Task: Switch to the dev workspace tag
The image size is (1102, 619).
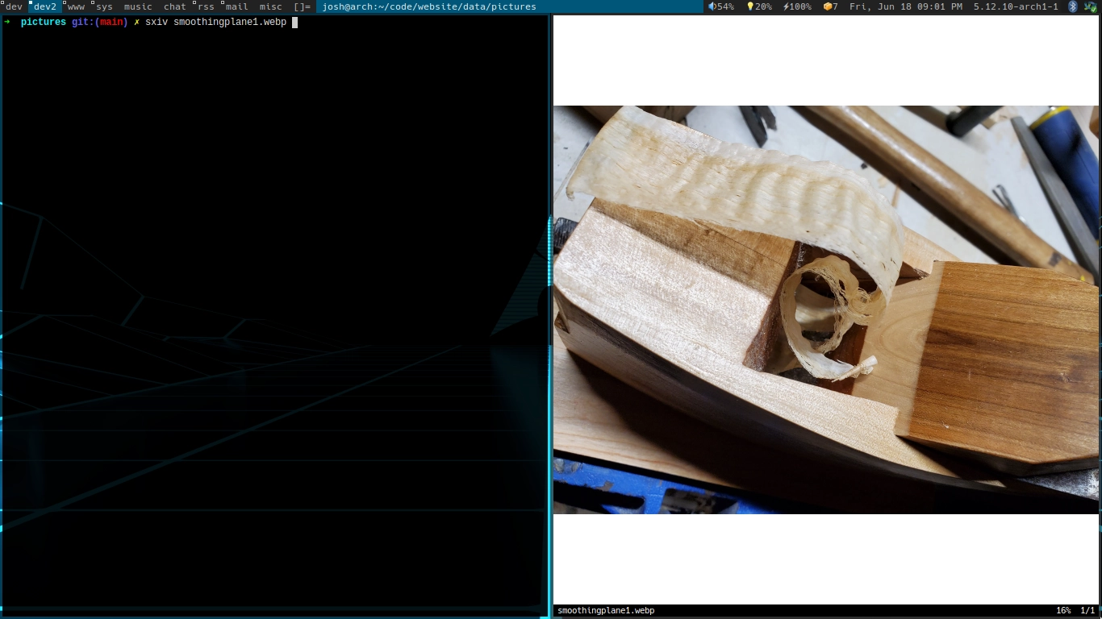Action: 14,6
